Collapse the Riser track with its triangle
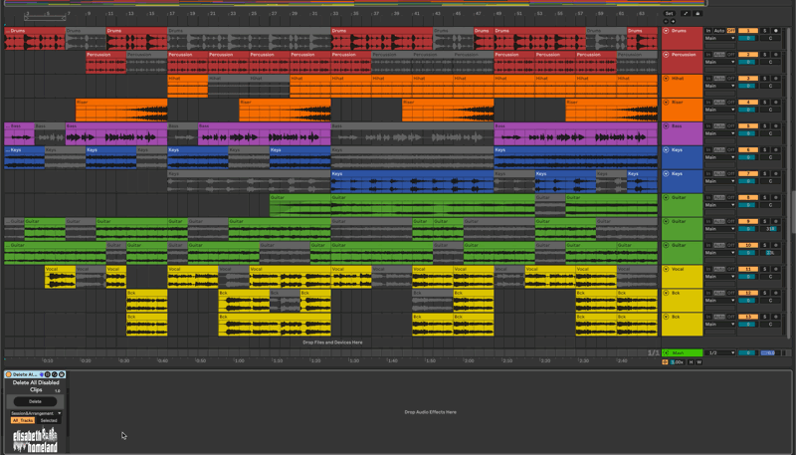The height and width of the screenshot is (455, 796). (666, 103)
